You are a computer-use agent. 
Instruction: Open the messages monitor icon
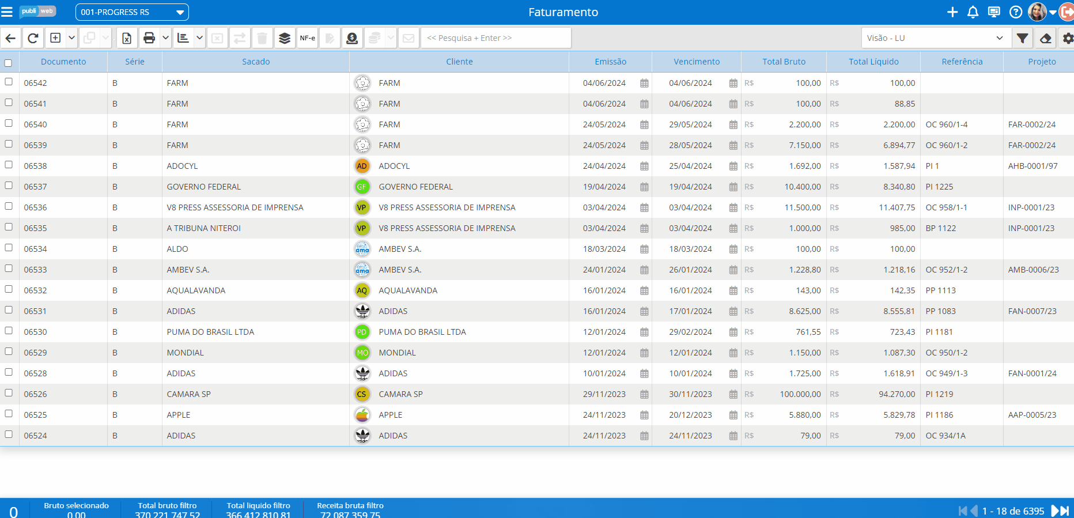(994, 12)
